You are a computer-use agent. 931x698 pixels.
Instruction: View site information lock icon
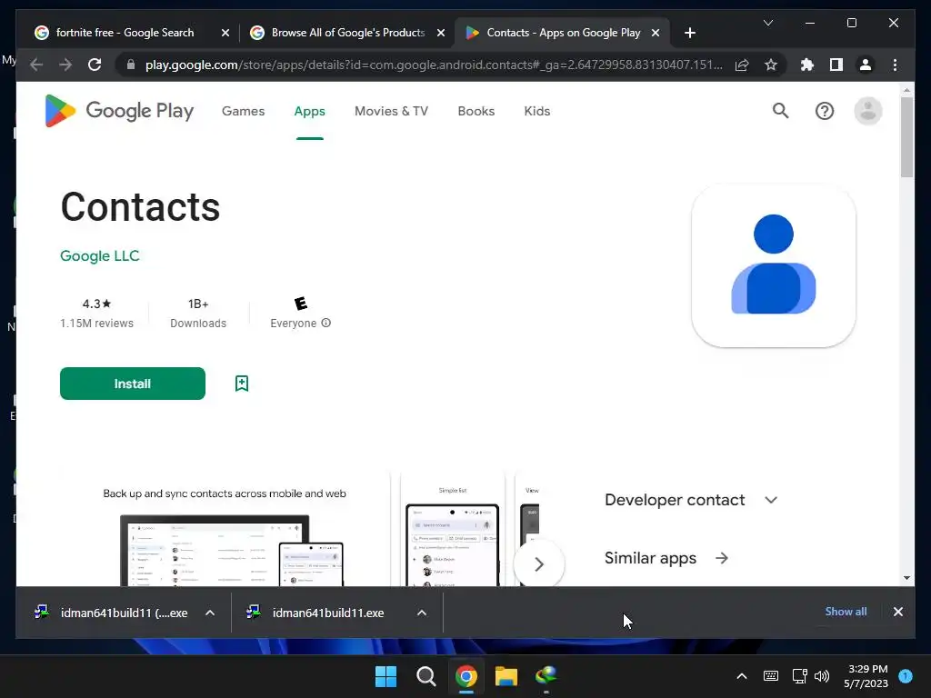[x=131, y=65]
